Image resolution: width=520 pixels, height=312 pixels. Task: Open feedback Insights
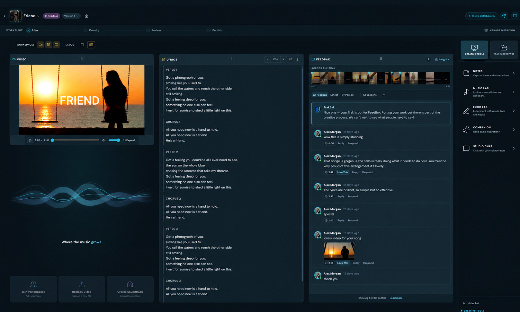tap(442, 59)
